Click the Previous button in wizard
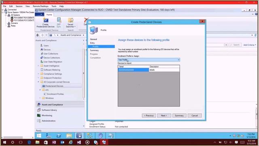Viewport: 259px width, 146px height. coord(149,116)
